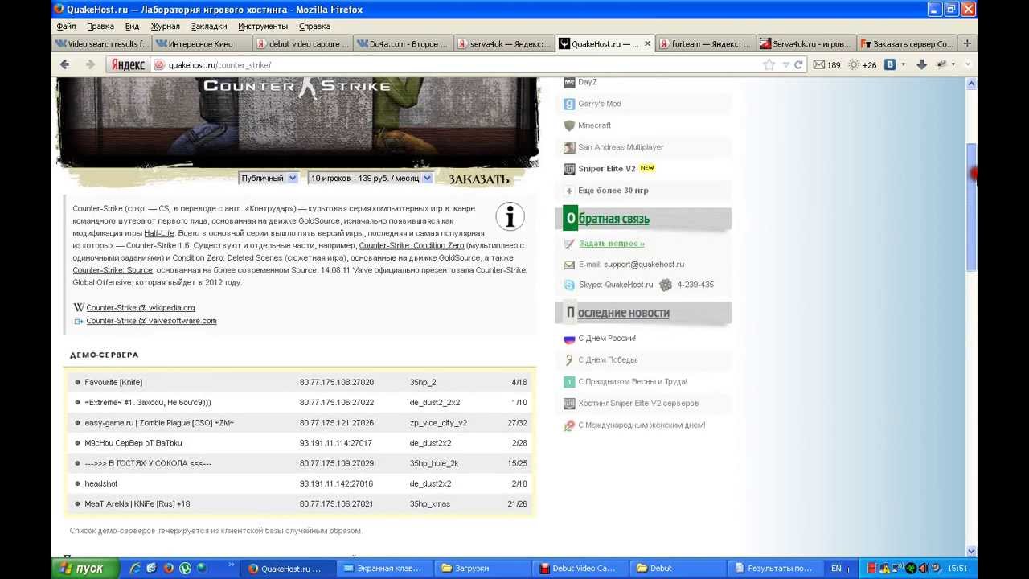
Task: Open the Правка menu
Action: [100, 26]
